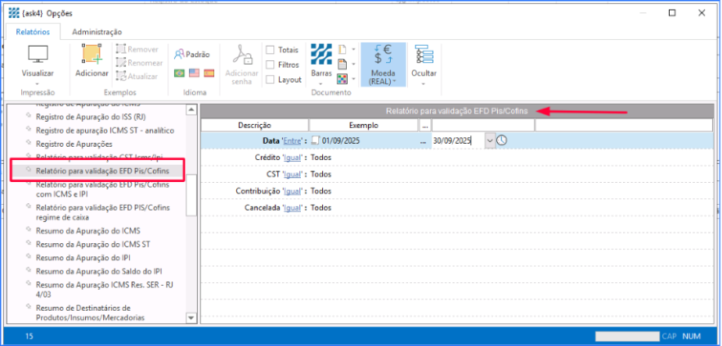Click the Barras document icon
This screenshot has width=722, height=346.
tap(321, 55)
